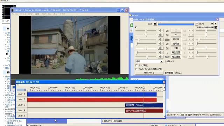Select the blue clip on Layer 1
The height and width of the screenshot is (126, 224).
pos(92,94)
